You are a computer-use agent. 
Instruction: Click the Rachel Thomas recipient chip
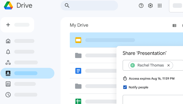point(151,65)
